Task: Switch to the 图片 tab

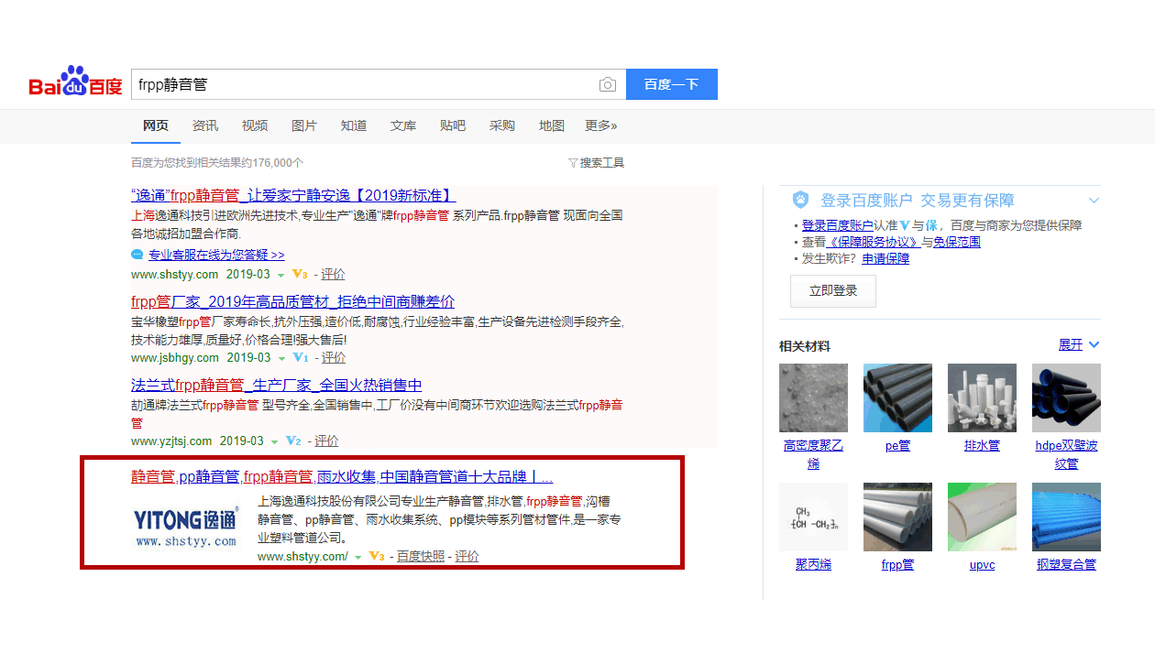Action: (x=304, y=125)
